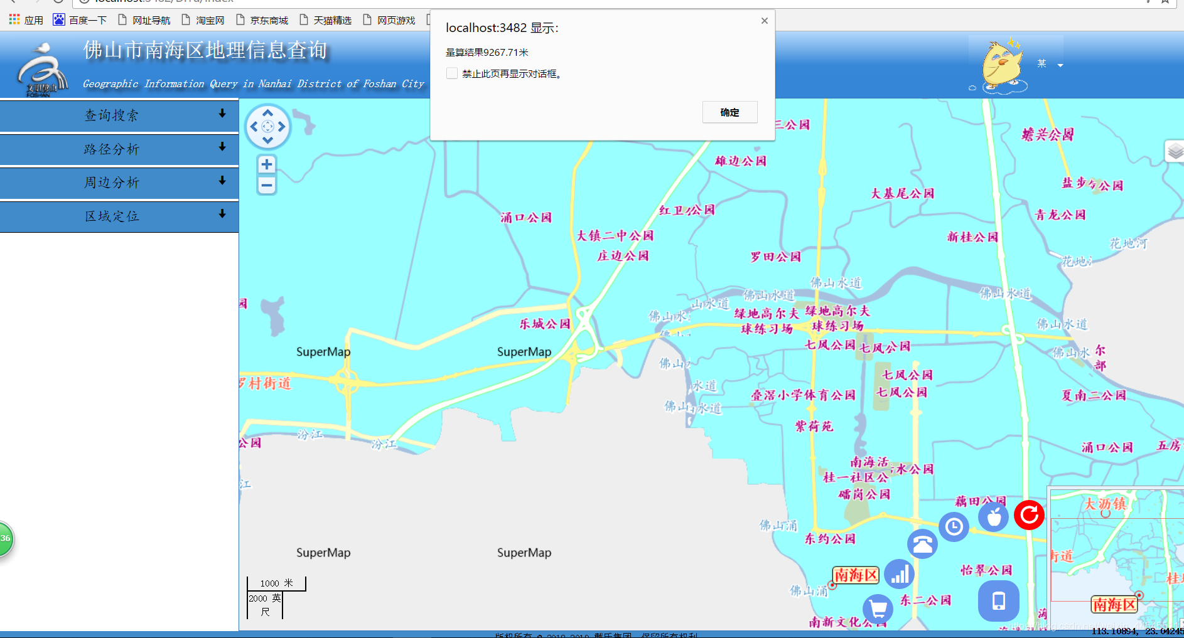1184x638 pixels.
Task: Click the shopping cart circle icon
Action: pos(878,608)
